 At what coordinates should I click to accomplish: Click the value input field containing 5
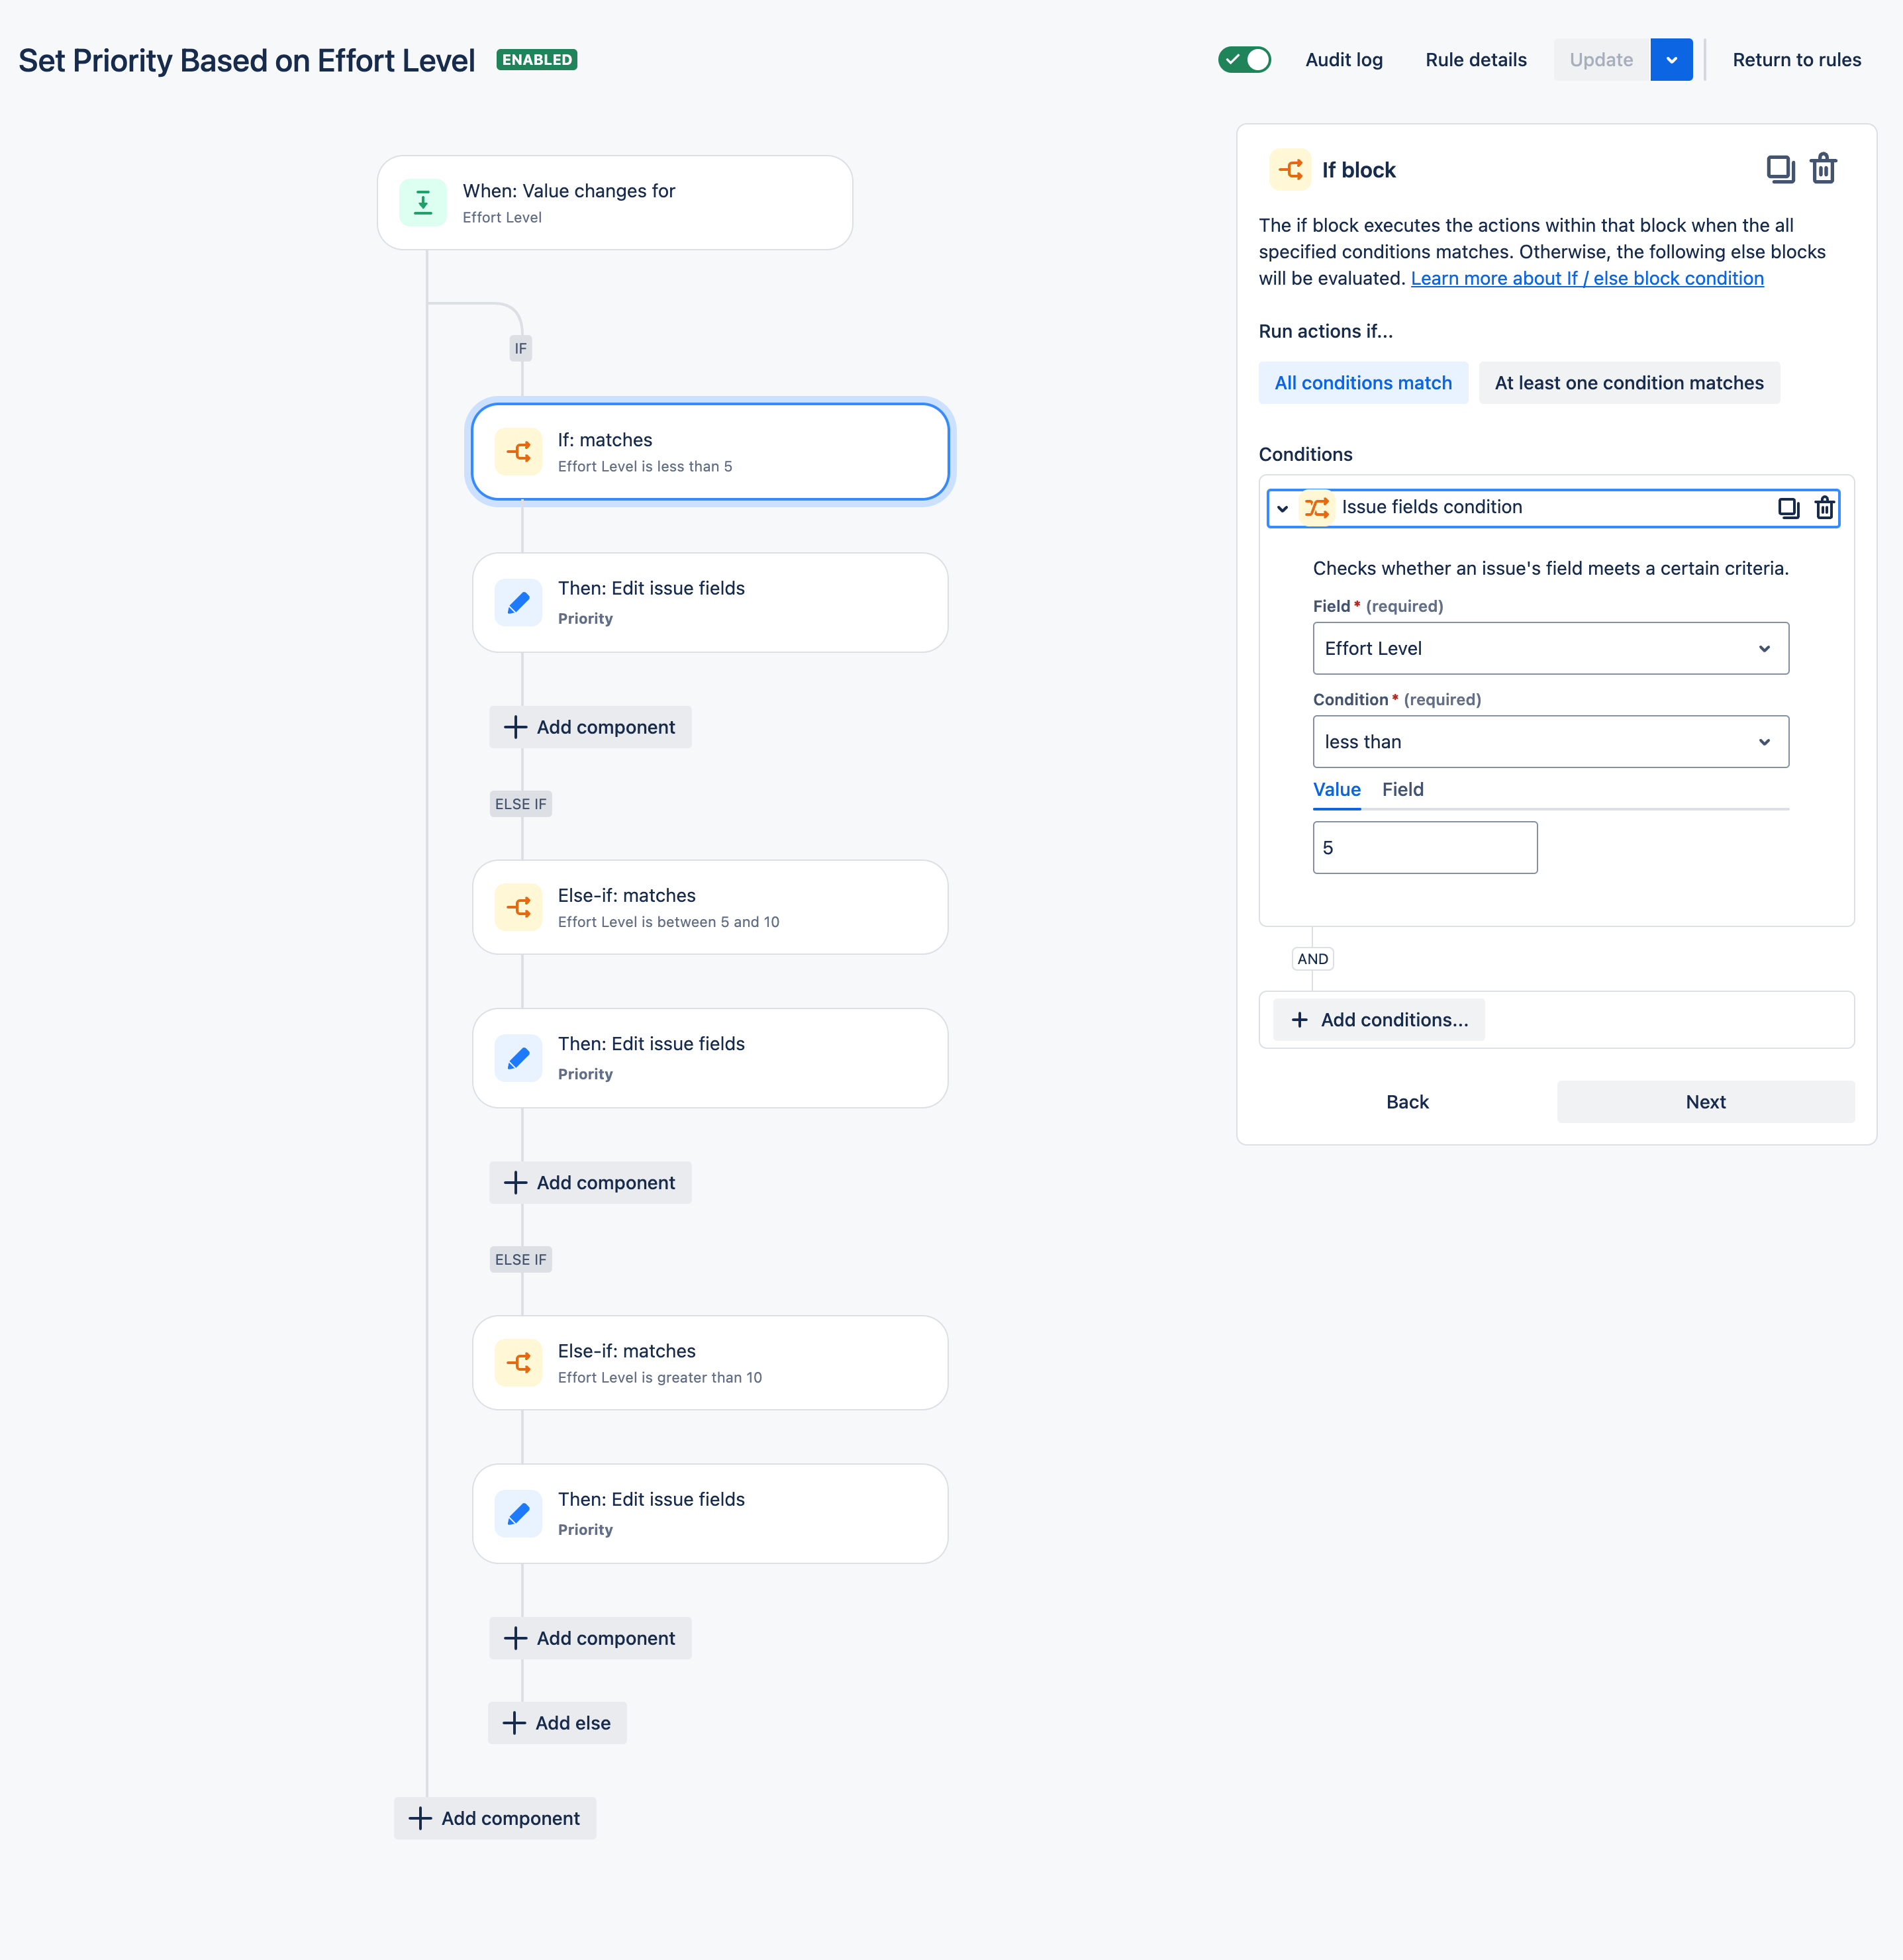tap(1424, 848)
